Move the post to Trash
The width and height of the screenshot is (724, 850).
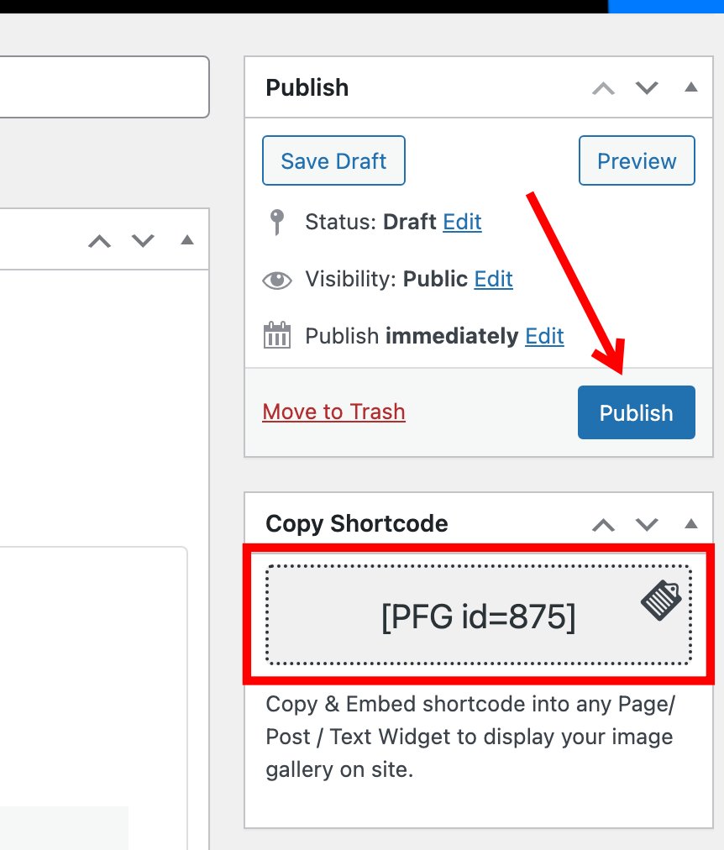(x=333, y=412)
